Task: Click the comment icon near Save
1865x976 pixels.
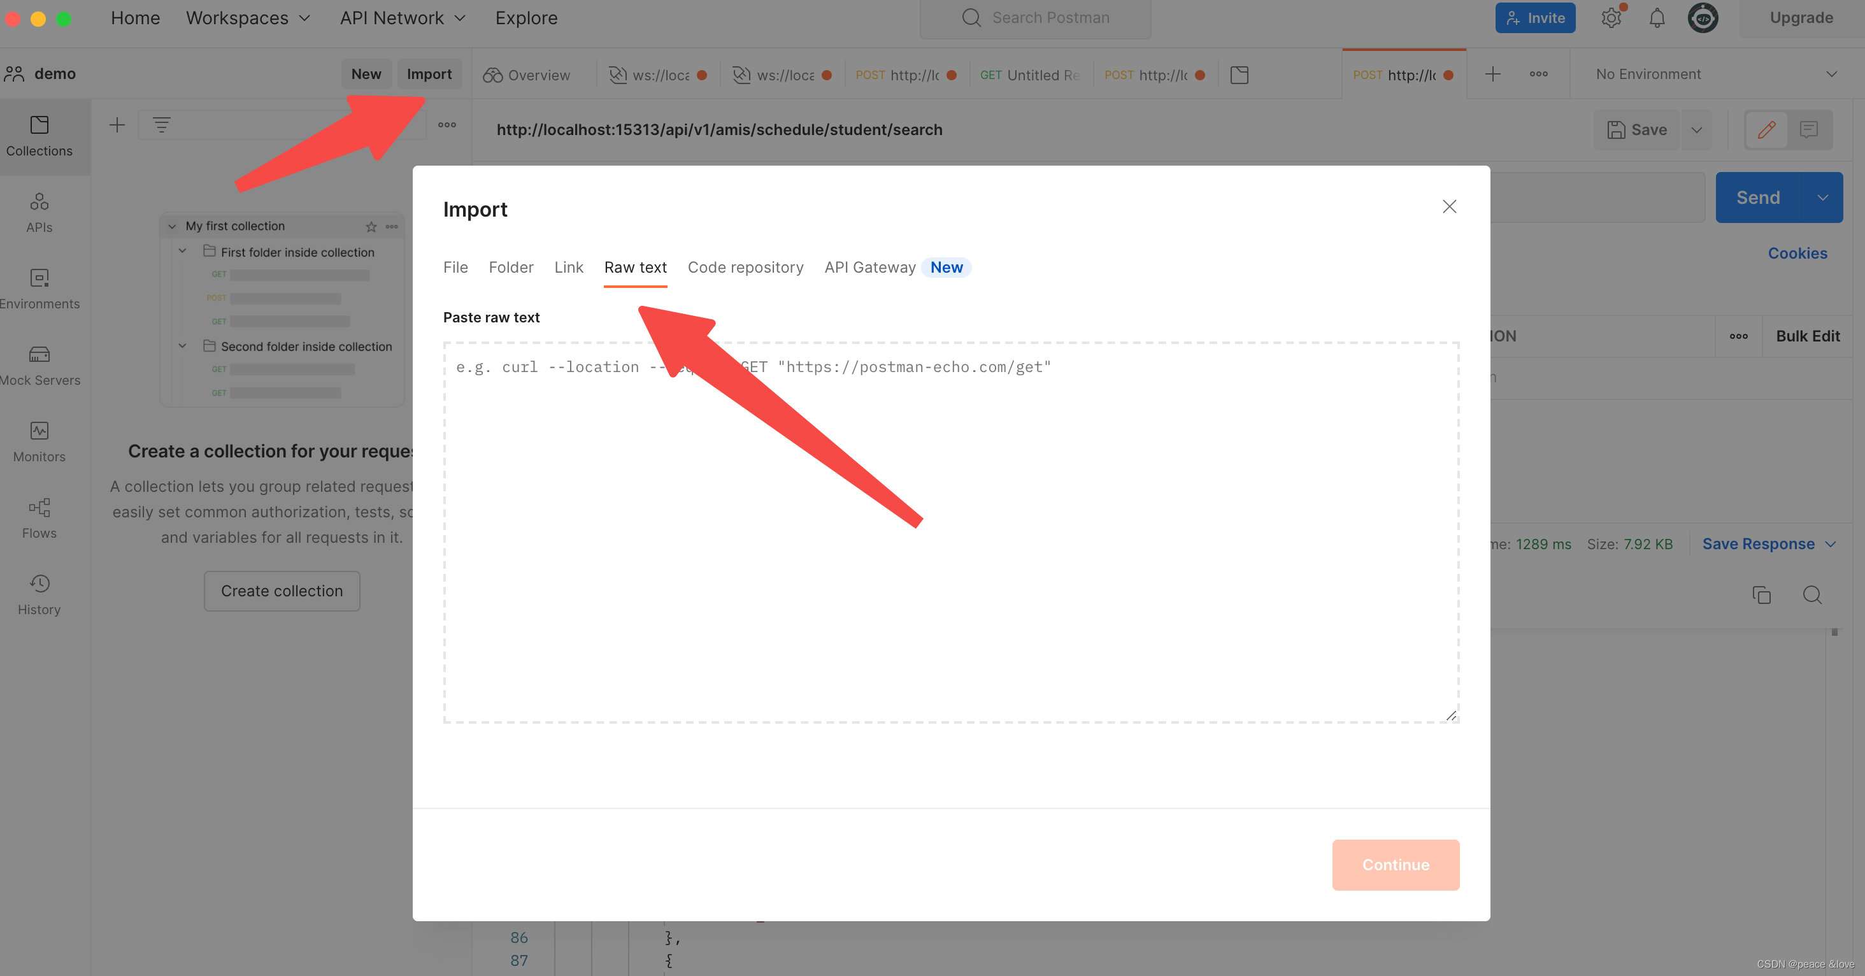Action: click(1808, 129)
